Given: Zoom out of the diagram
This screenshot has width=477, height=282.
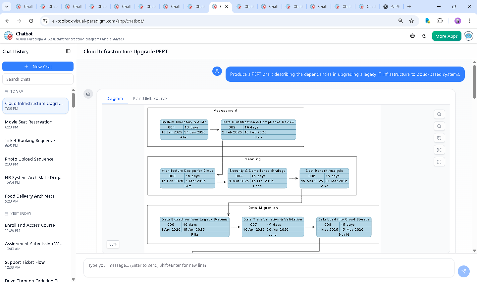Looking at the screenshot, I should point(439,126).
